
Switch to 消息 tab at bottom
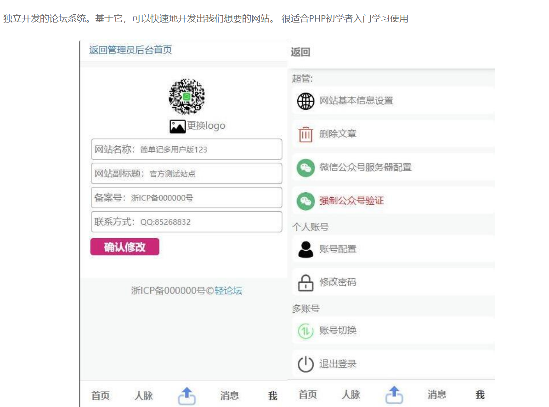[230, 396]
